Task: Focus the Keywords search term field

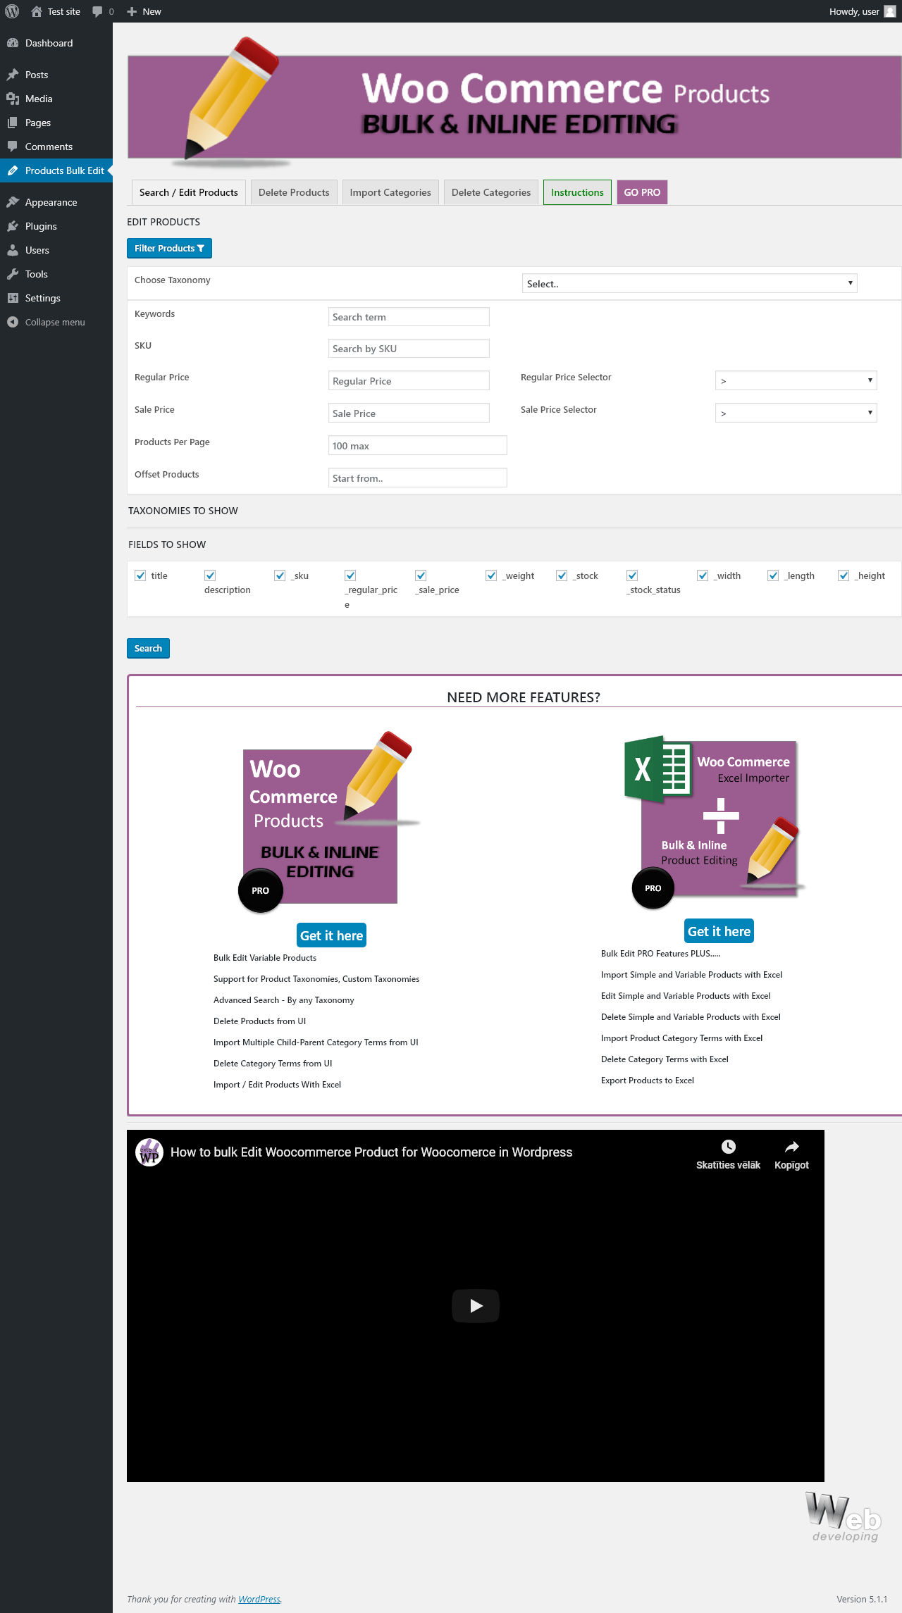Action: 409,317
